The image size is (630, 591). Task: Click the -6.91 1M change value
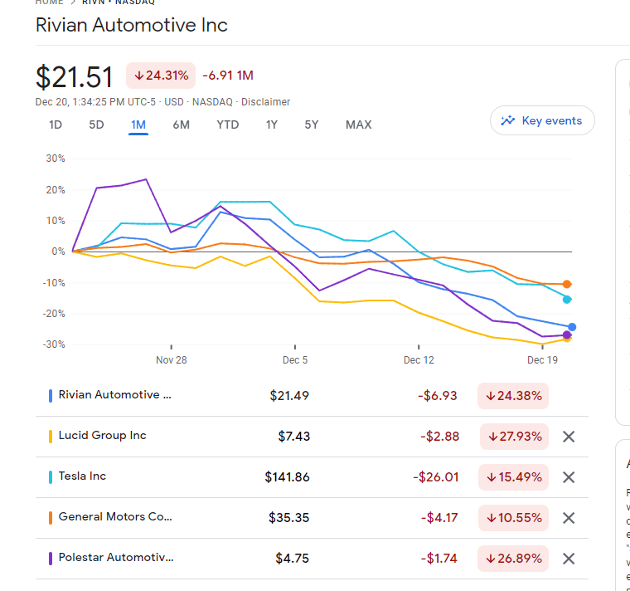(228, 76)
